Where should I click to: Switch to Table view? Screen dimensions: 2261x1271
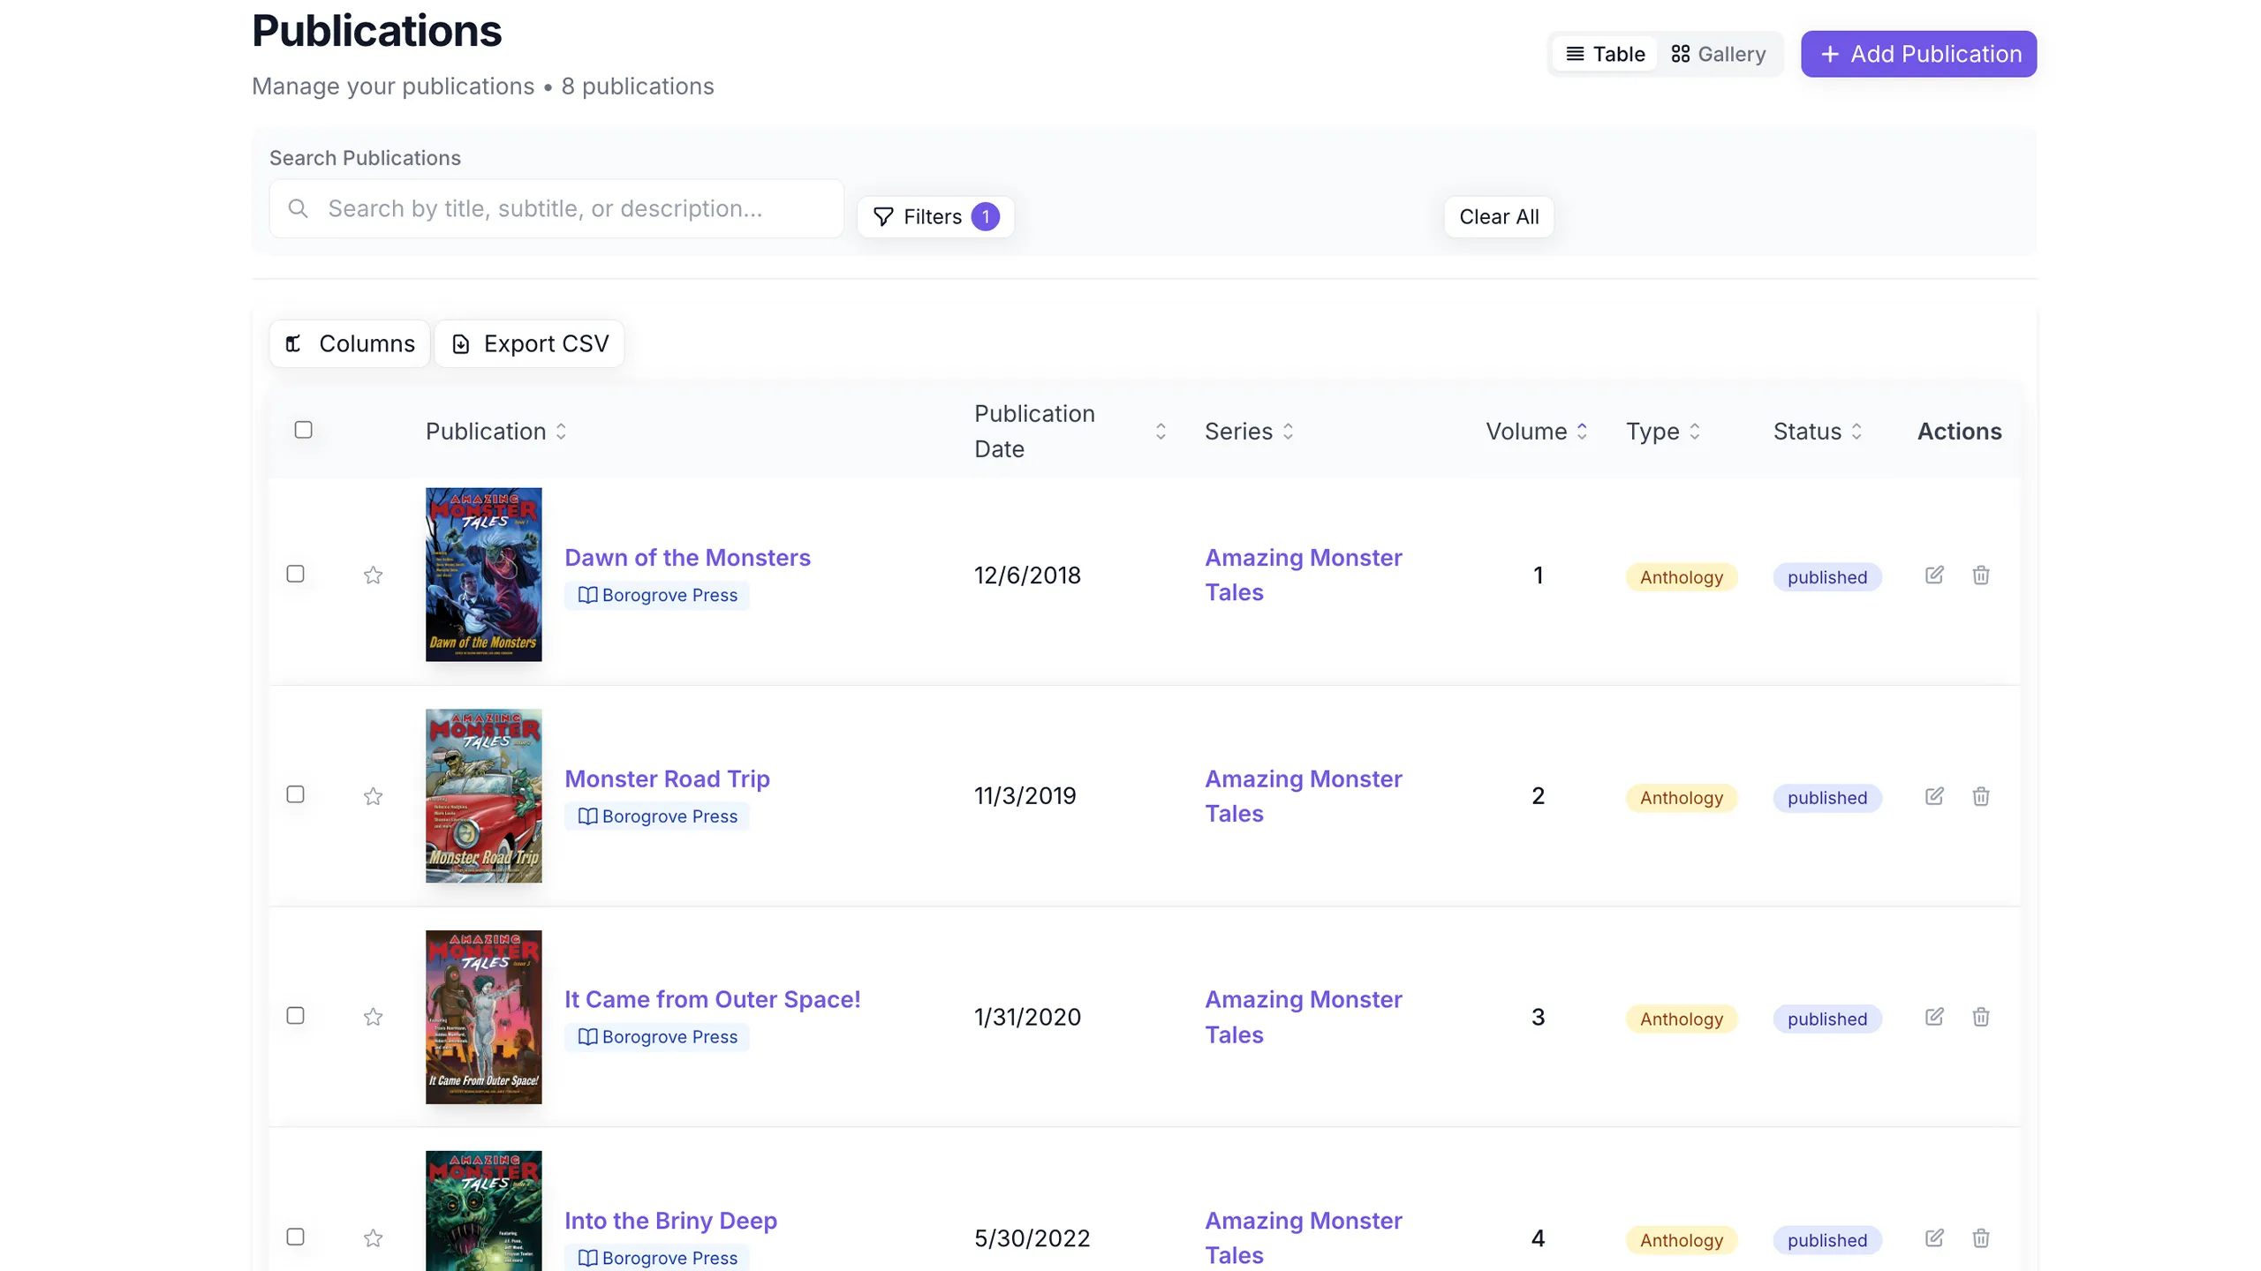coord(1605,53)
